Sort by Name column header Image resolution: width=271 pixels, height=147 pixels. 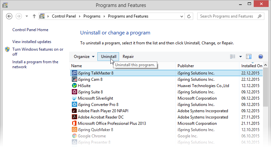[76, 66]
